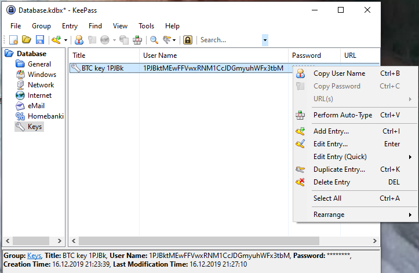Choose Perform Auto-Type in context menu
This screenshot has height=273, width=419.
tap(355, 115)
